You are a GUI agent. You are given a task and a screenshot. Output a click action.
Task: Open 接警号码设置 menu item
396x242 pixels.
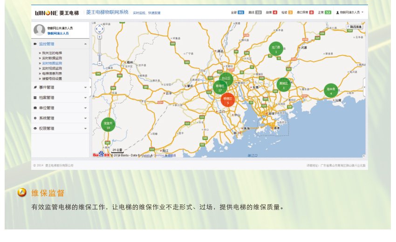tap(52, 79)
